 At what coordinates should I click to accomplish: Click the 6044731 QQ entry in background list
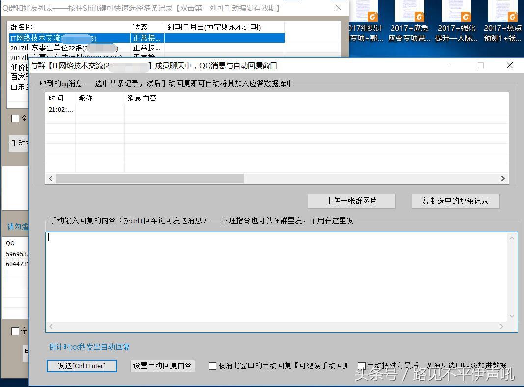tap(17, 264)
